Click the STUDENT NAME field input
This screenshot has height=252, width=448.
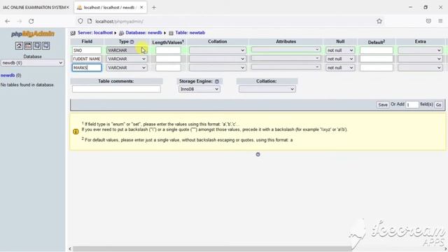[87, 59]
